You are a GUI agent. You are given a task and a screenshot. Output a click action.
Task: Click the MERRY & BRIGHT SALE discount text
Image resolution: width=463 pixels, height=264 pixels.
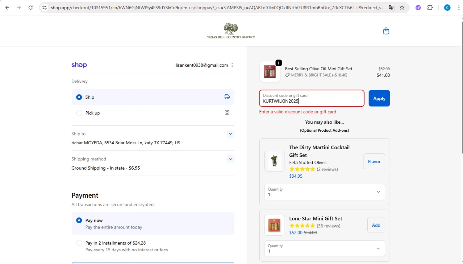319,75
